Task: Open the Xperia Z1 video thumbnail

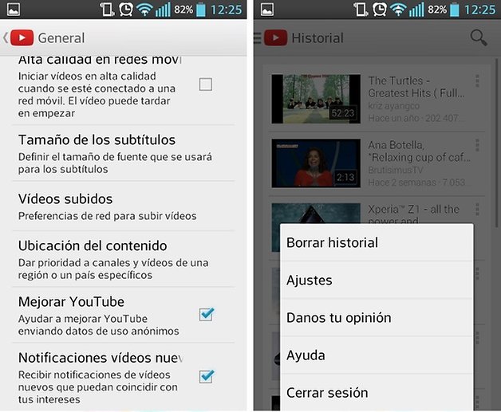Action: tap(316, 214)
